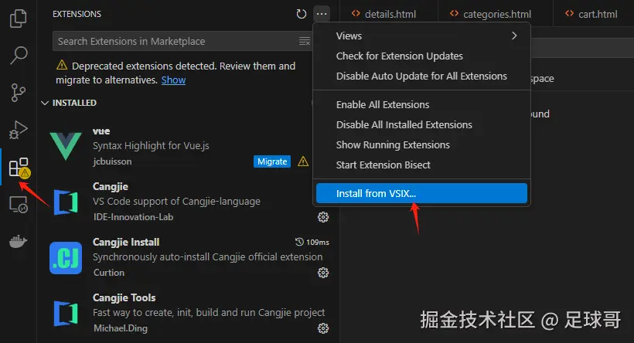
Task: Open the Cangjie Tools gear settings
Action: 323,328
